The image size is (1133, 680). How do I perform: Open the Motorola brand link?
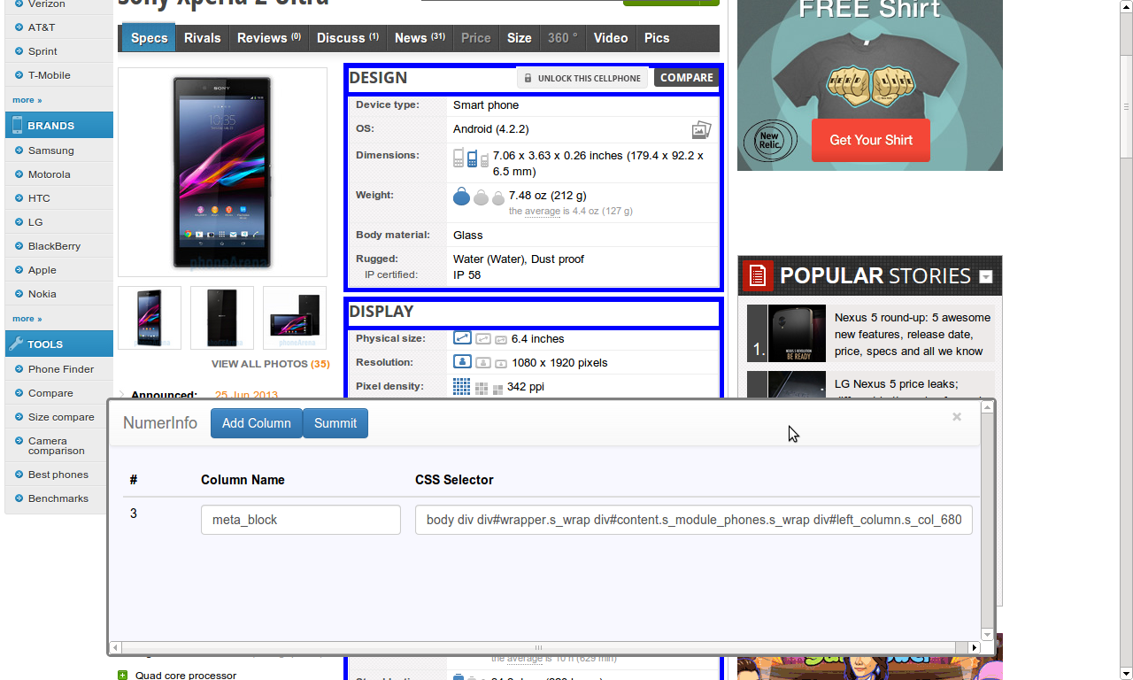coord(49,174)
